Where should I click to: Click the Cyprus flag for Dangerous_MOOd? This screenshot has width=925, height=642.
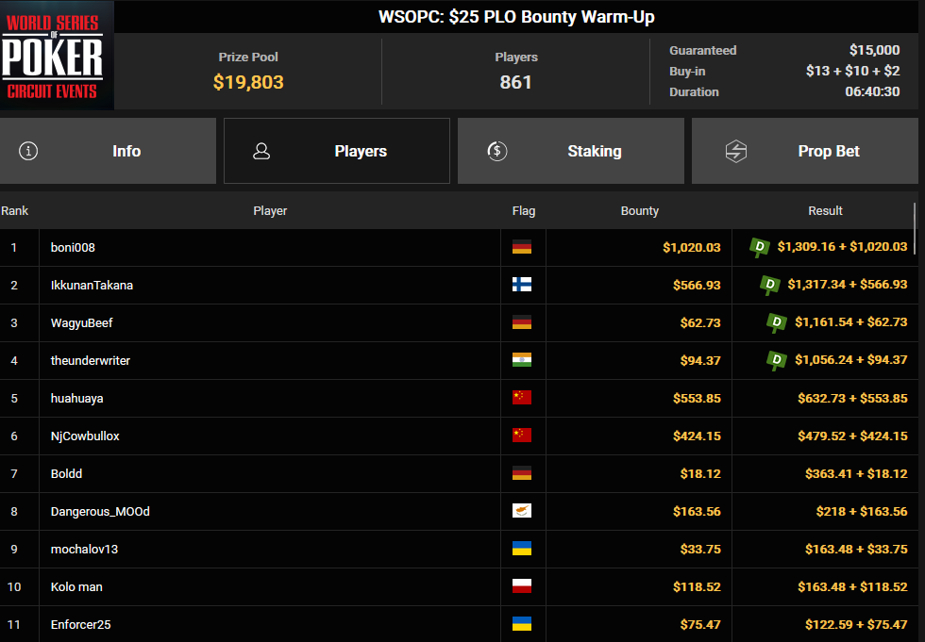(x=522, y=511)
